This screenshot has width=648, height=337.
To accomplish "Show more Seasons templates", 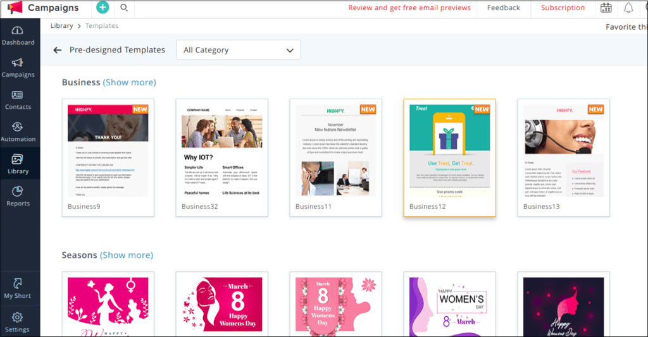I will click(x=127, y=255).
